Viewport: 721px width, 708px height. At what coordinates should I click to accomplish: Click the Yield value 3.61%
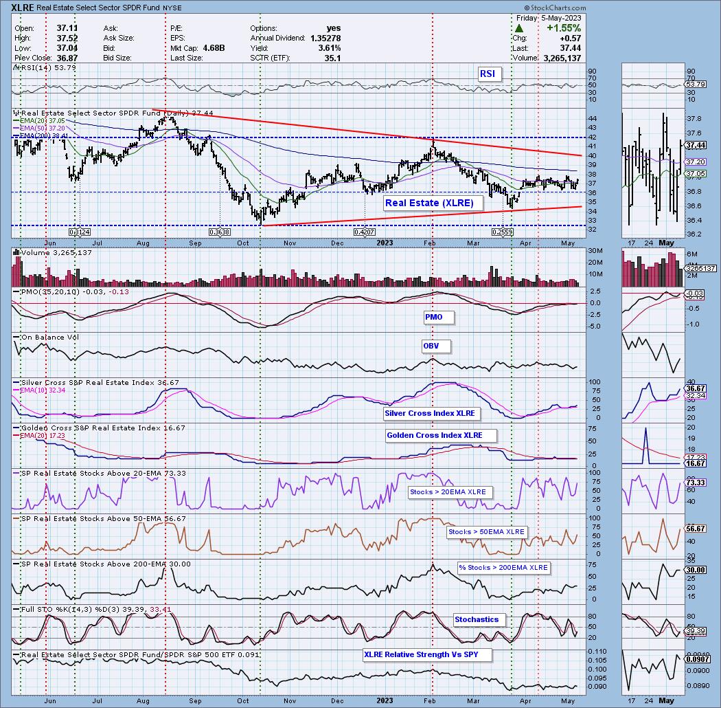click(329, 48)
